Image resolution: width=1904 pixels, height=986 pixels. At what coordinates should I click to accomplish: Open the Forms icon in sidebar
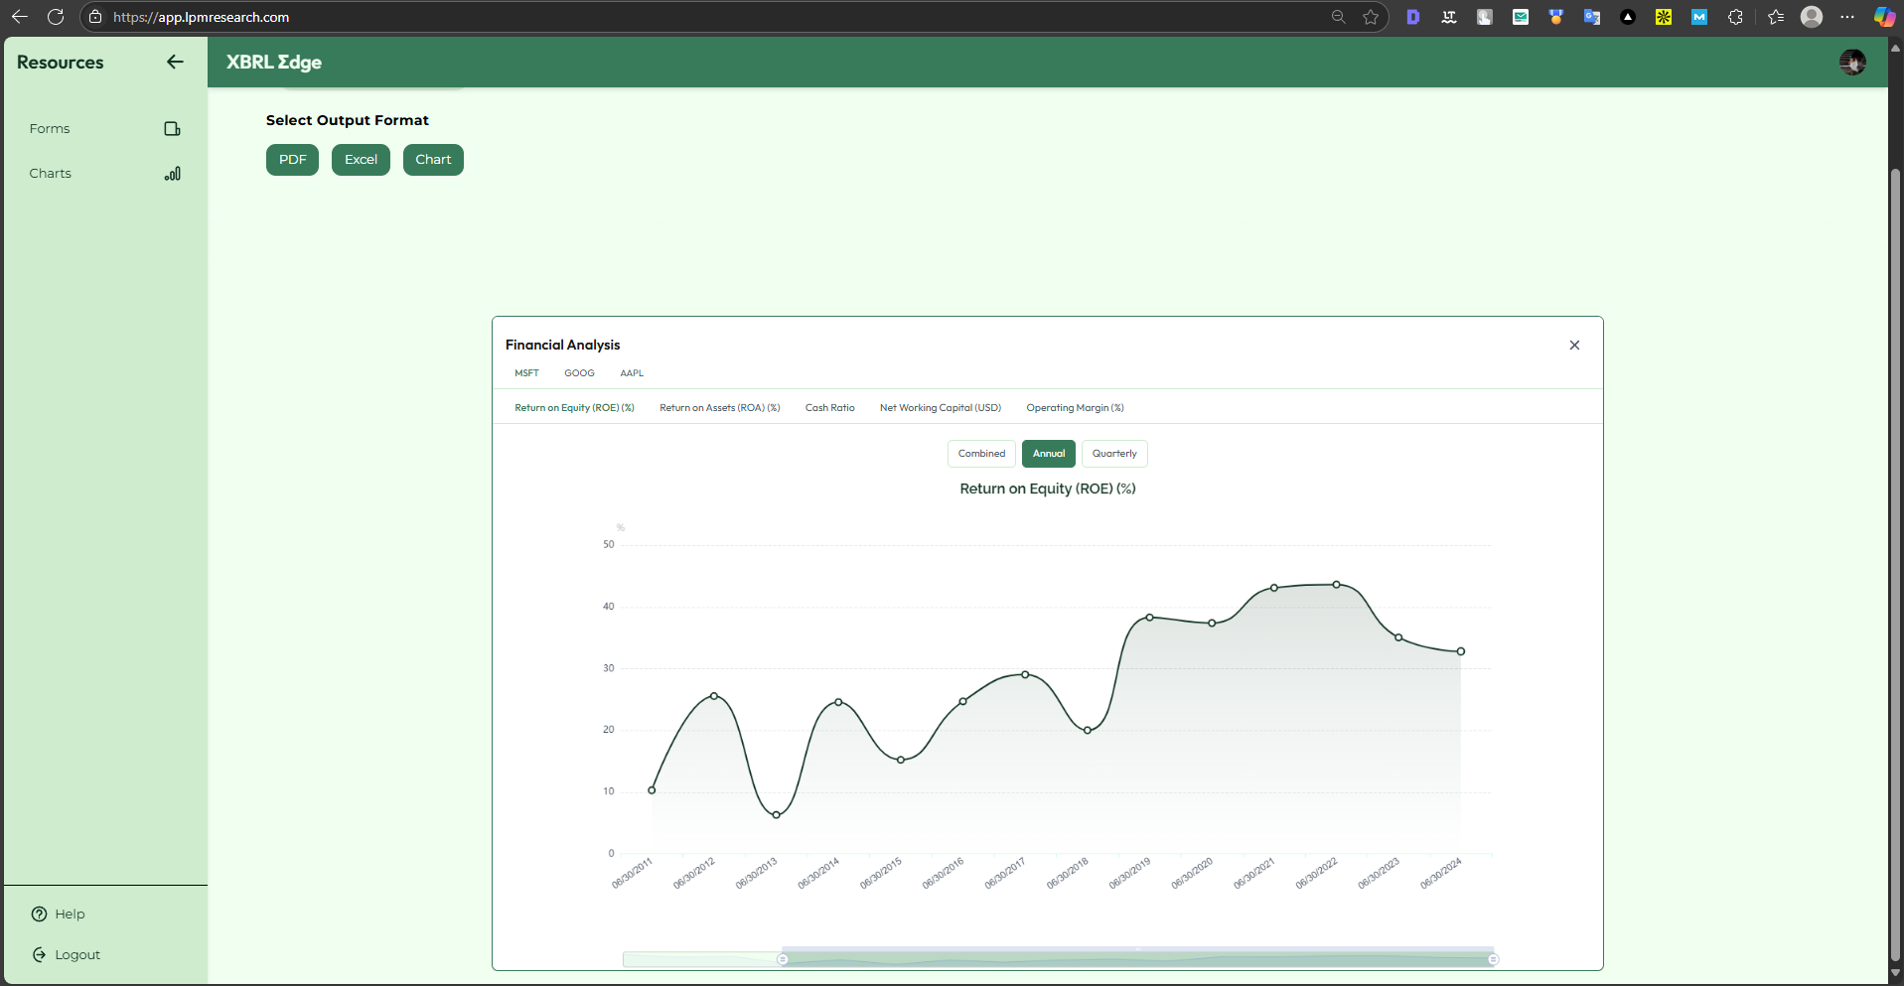[x=172, y=129]
